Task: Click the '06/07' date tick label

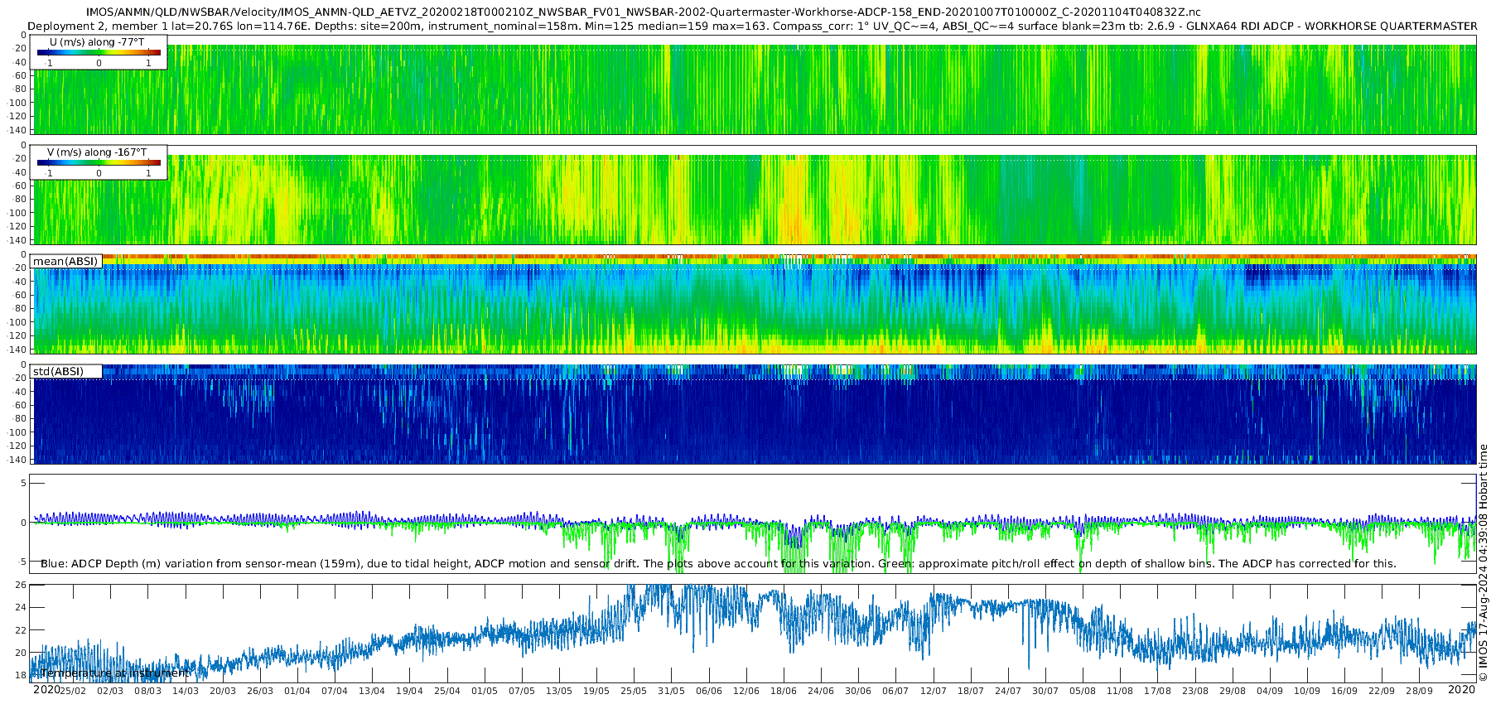Action: pyautogui.click(x=895, y=691)
